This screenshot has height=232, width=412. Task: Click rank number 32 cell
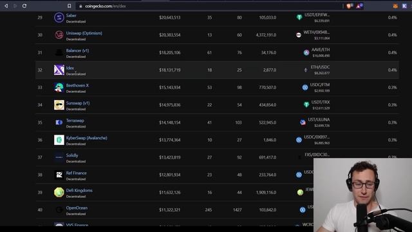(x=40, y=70)
